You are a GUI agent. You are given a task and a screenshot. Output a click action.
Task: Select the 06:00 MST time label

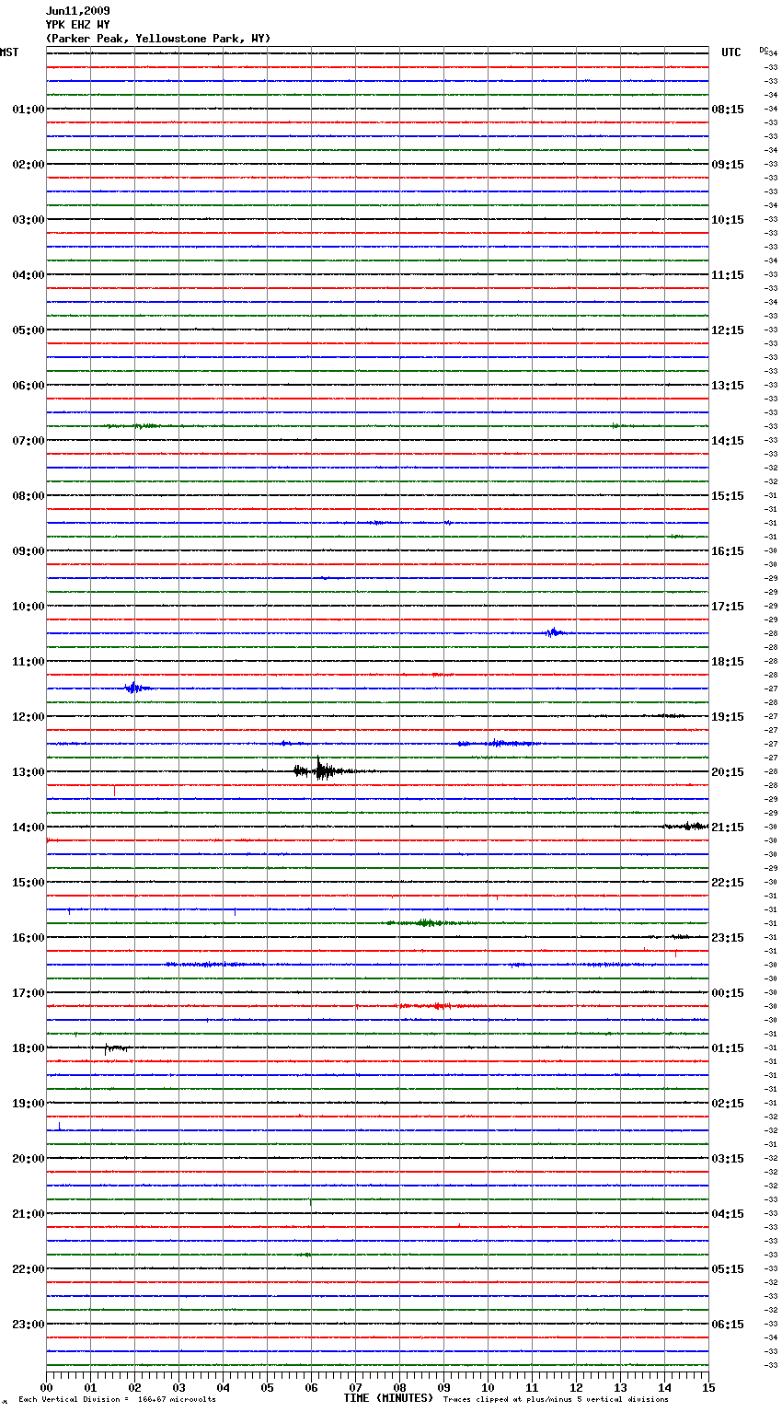pos(29,386)
